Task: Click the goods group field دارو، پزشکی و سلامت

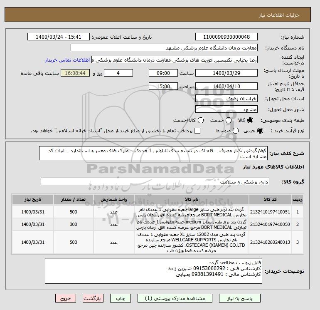Action: click(155, 181)
